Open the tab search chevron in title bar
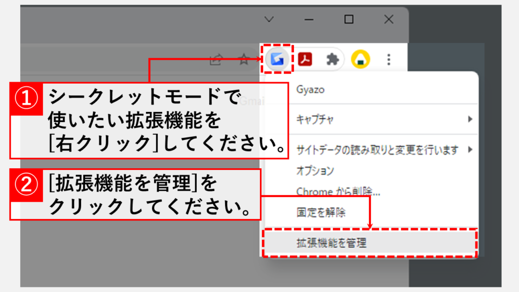Screen dimensions: 519x292 click(x=269, y=19)
